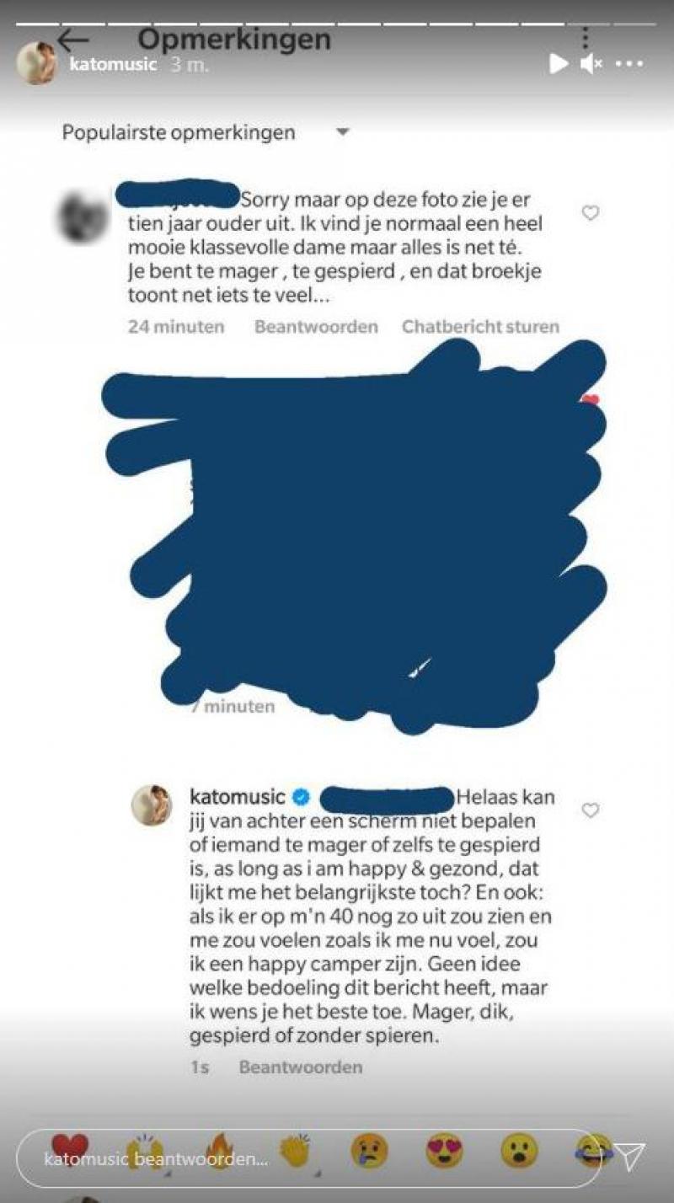Image resolution: width=674 pixels, height=1203 pixels.
Task: Send the fire emoji reaction
Action: (x=222, y=1149)
